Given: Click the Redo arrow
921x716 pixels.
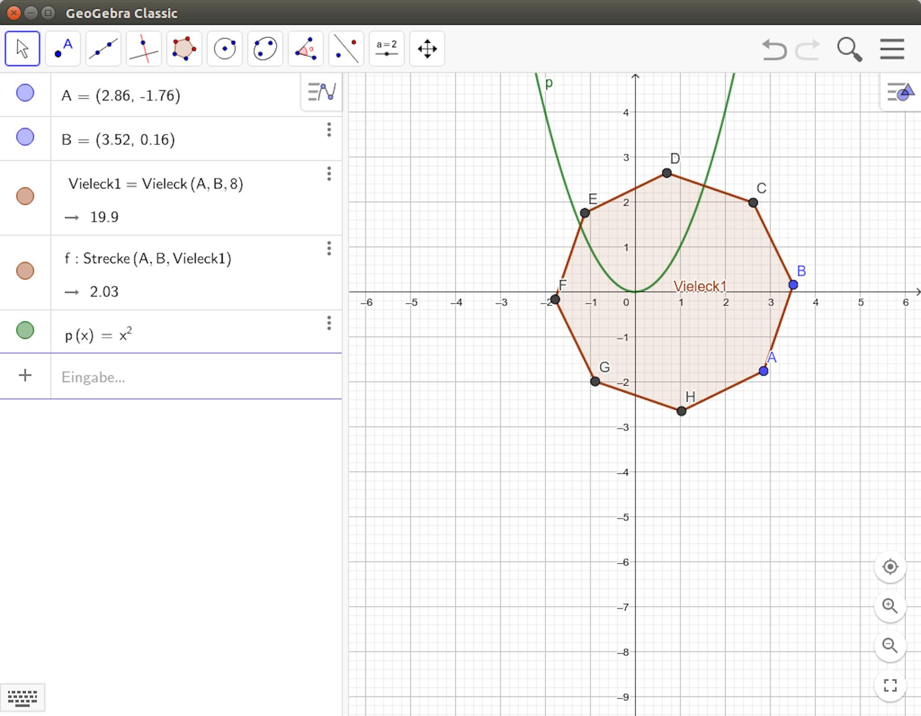Looking at the screenshot, I should pos(808,49).
